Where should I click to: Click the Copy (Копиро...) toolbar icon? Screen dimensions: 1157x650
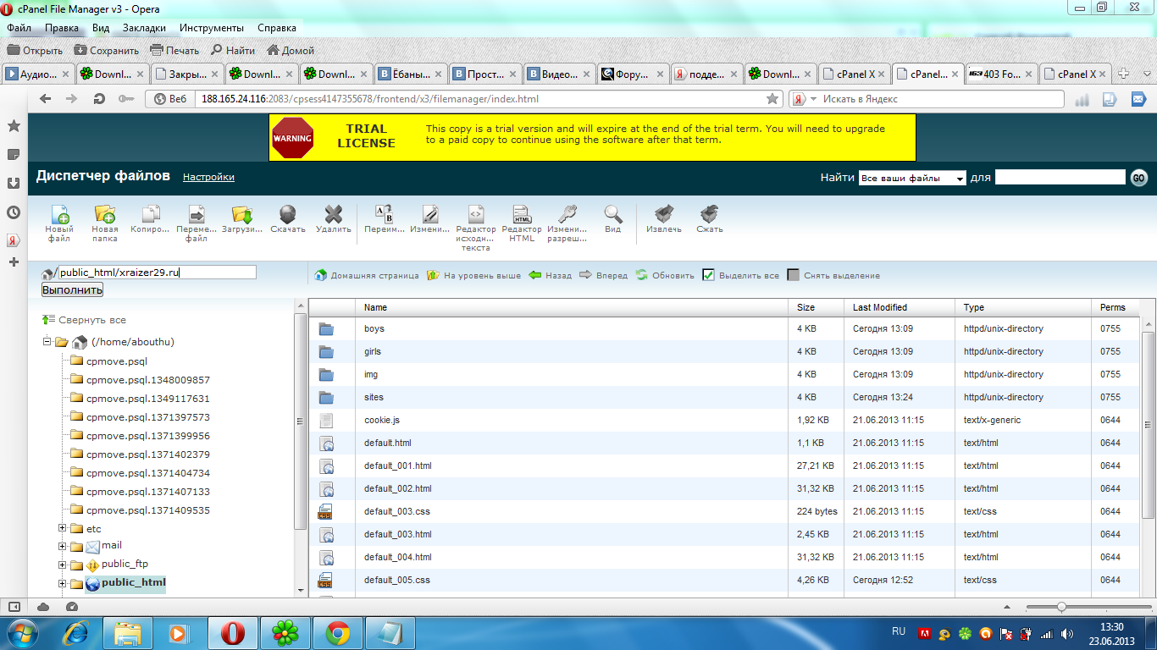pos(151,214)
